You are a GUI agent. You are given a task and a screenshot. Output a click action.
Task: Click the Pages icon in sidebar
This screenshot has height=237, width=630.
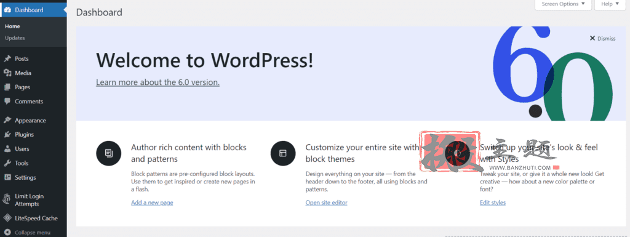tap(7, 87)
